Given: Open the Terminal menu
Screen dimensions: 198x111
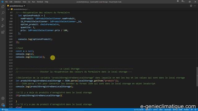Looking at the screenshot, I should tap(40, 2).
